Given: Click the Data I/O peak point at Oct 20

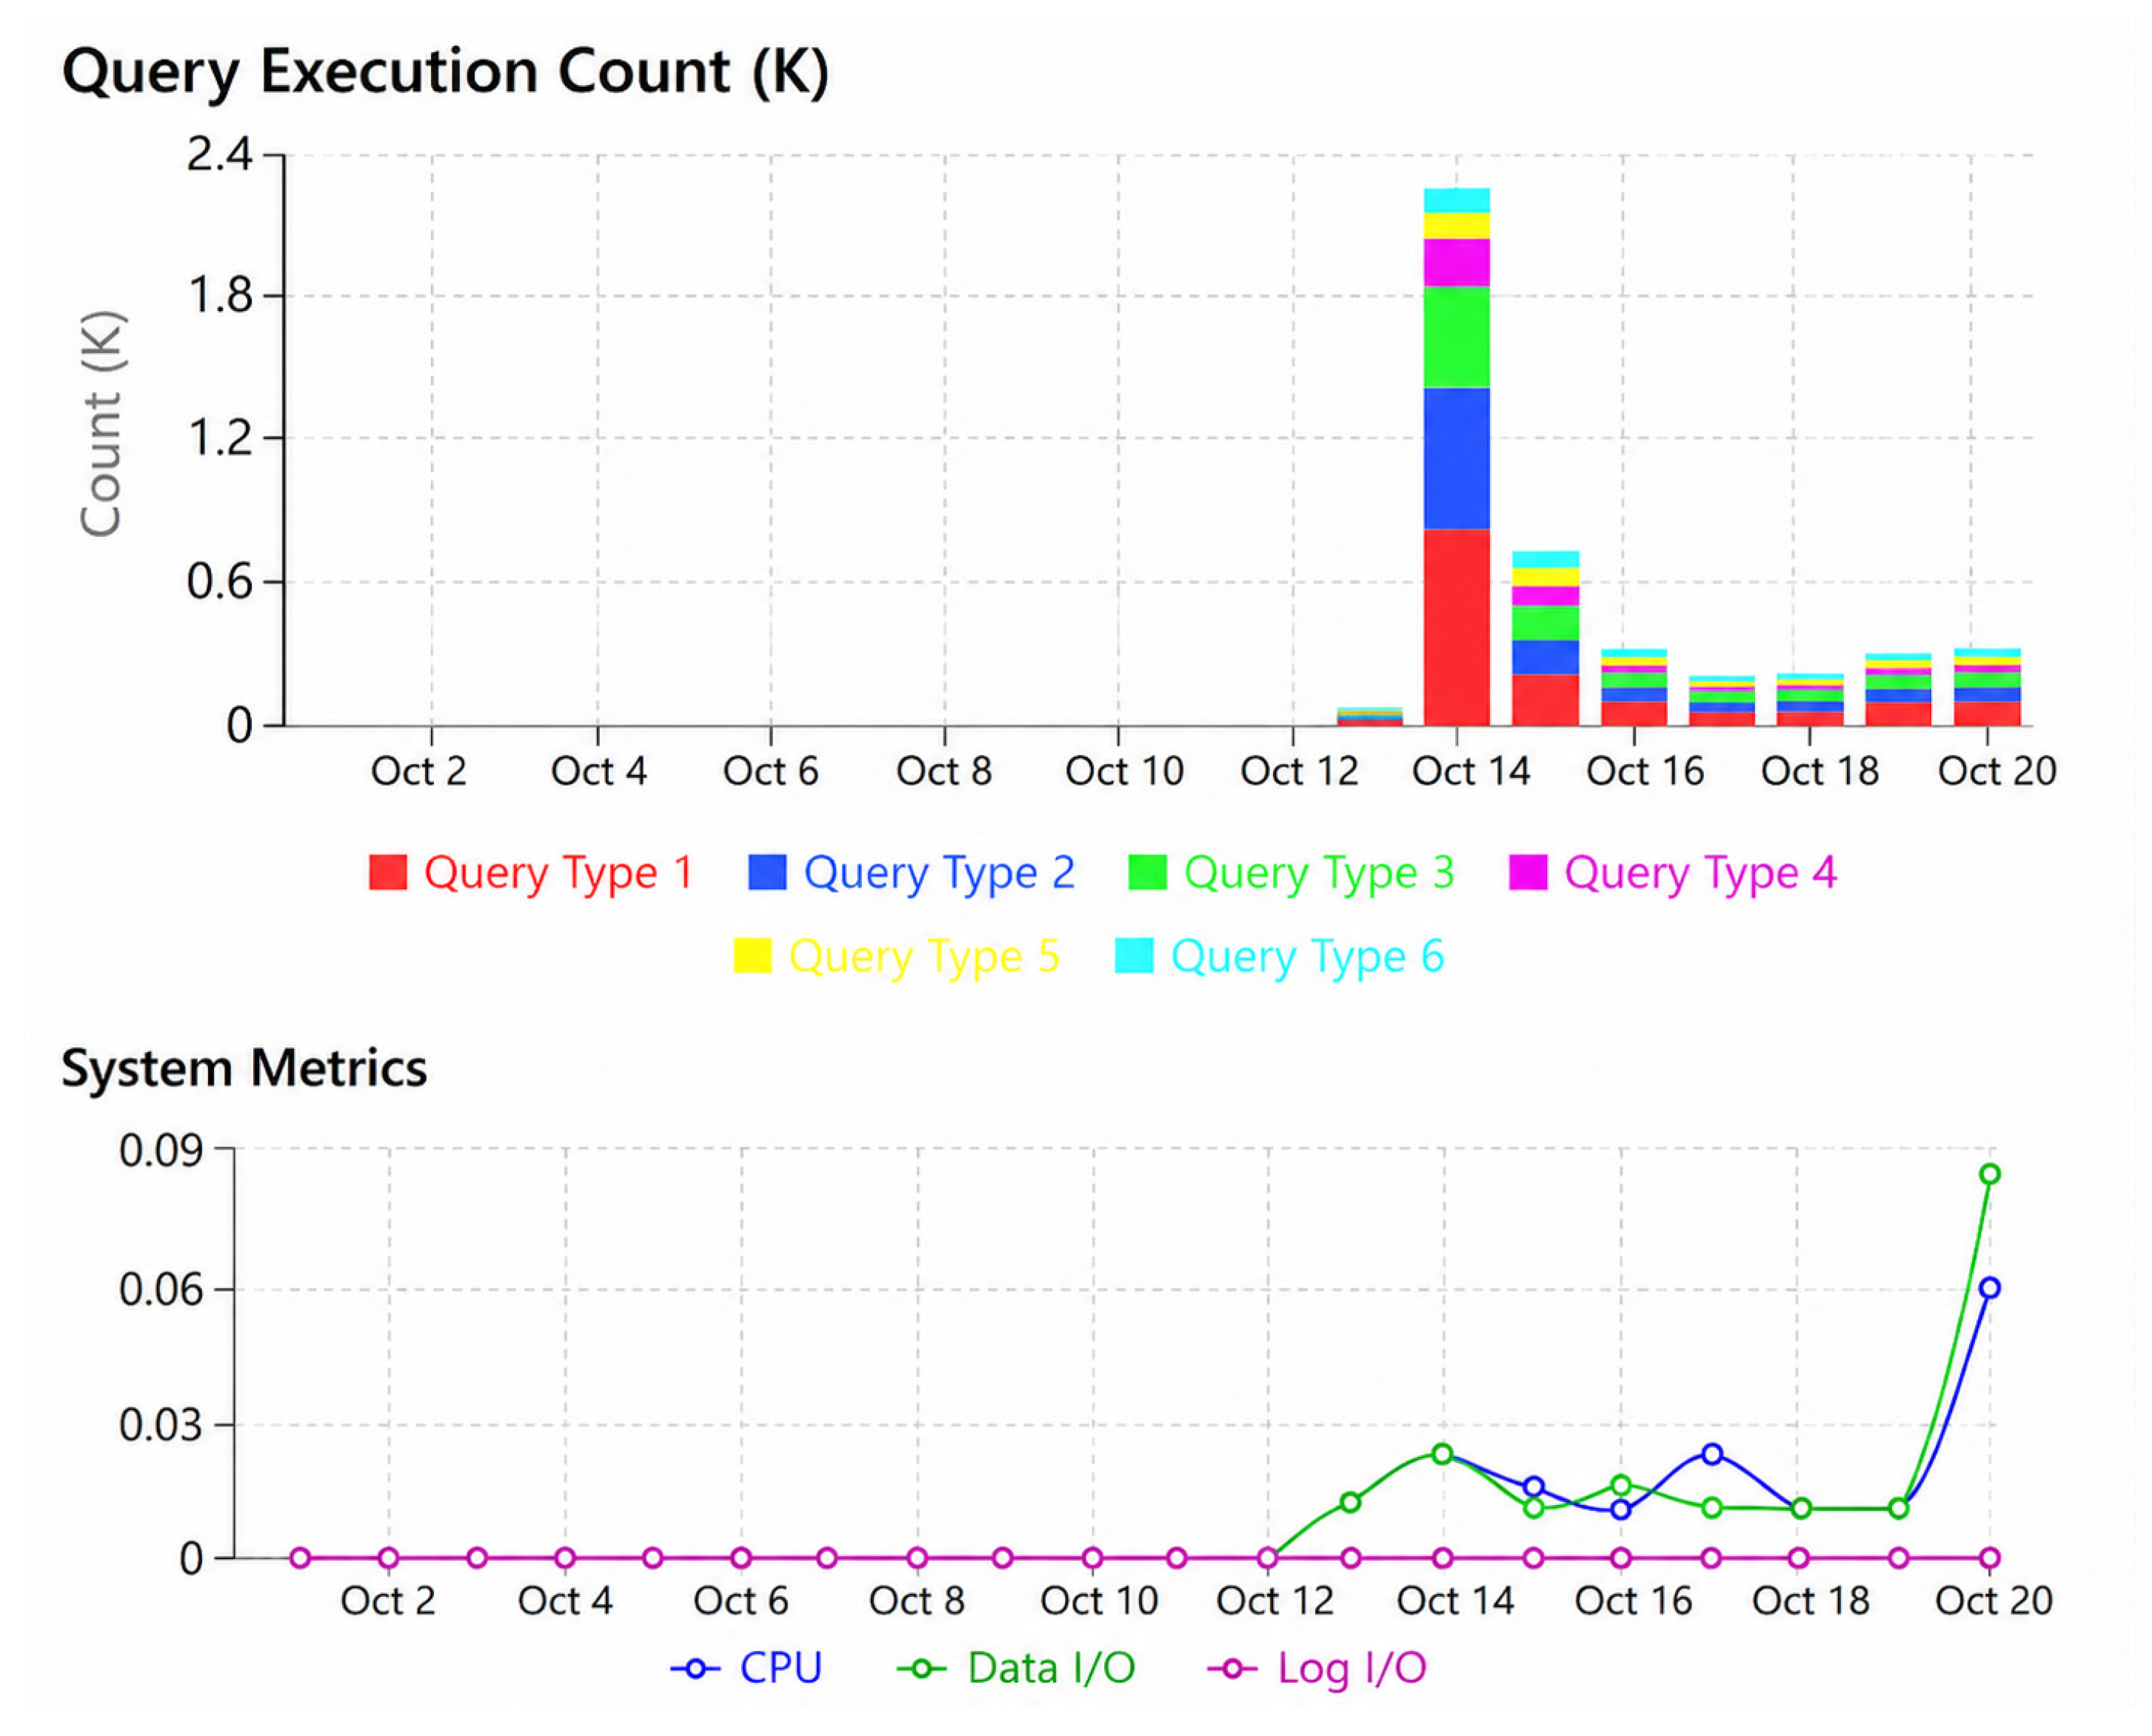Looking at the screenshot, I should click(1990, 1174).
